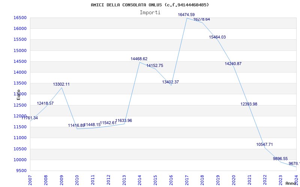Click the Euro y-axis label
Screen dimensions: 300x187
(x=18, y=95)
